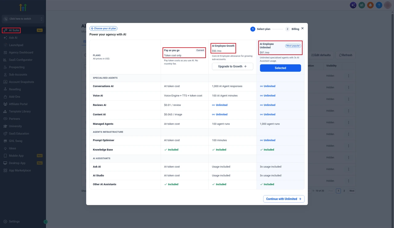Screen dimensions: 394x228
Task: Click the Next pagination button
Action: (352, 191)
